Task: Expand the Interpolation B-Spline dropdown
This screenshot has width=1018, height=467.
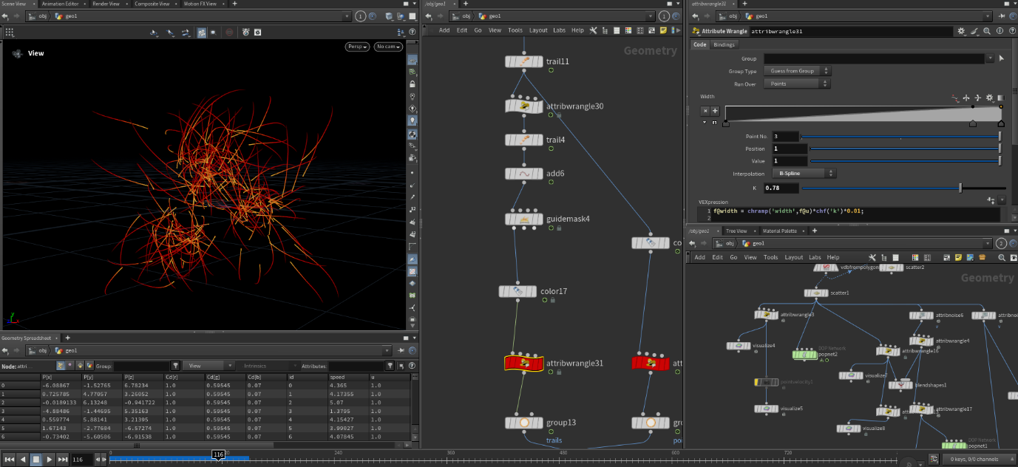Action: coord(804,173)
